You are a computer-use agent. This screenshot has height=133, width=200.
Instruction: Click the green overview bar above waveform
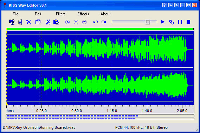[100, 29]
